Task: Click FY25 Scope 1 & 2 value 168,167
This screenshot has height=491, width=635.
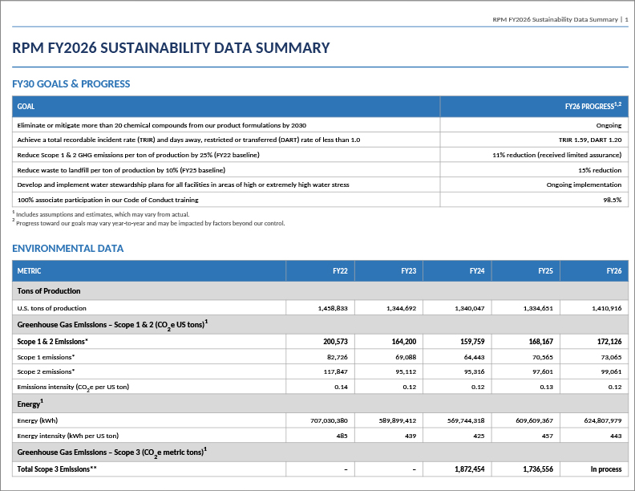Action: pos(540,342)
